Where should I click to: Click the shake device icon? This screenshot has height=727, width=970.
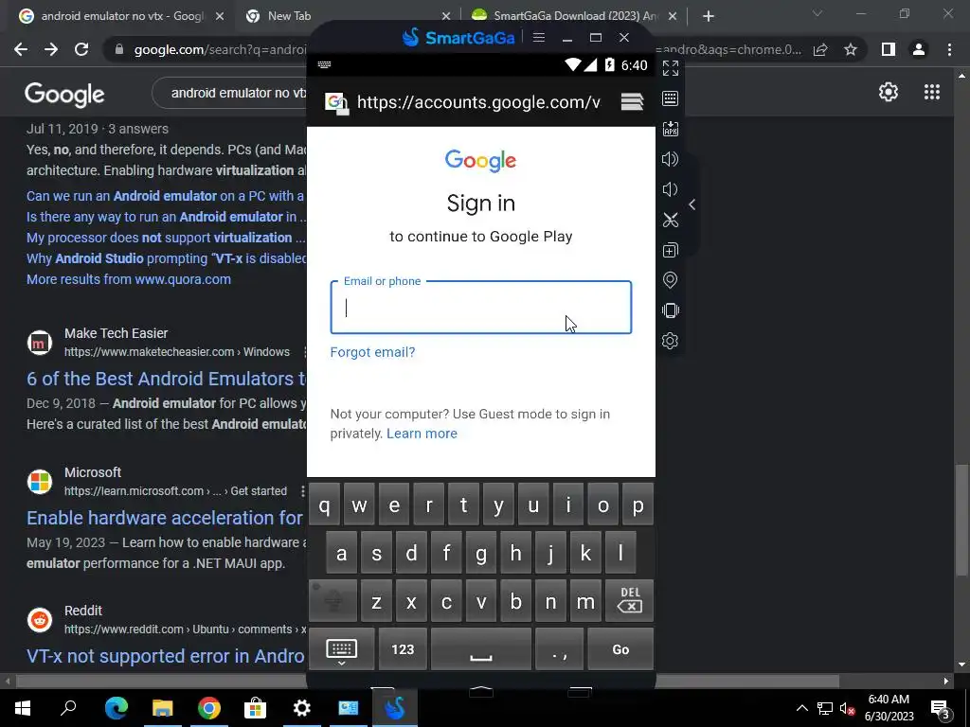(671, 310)
